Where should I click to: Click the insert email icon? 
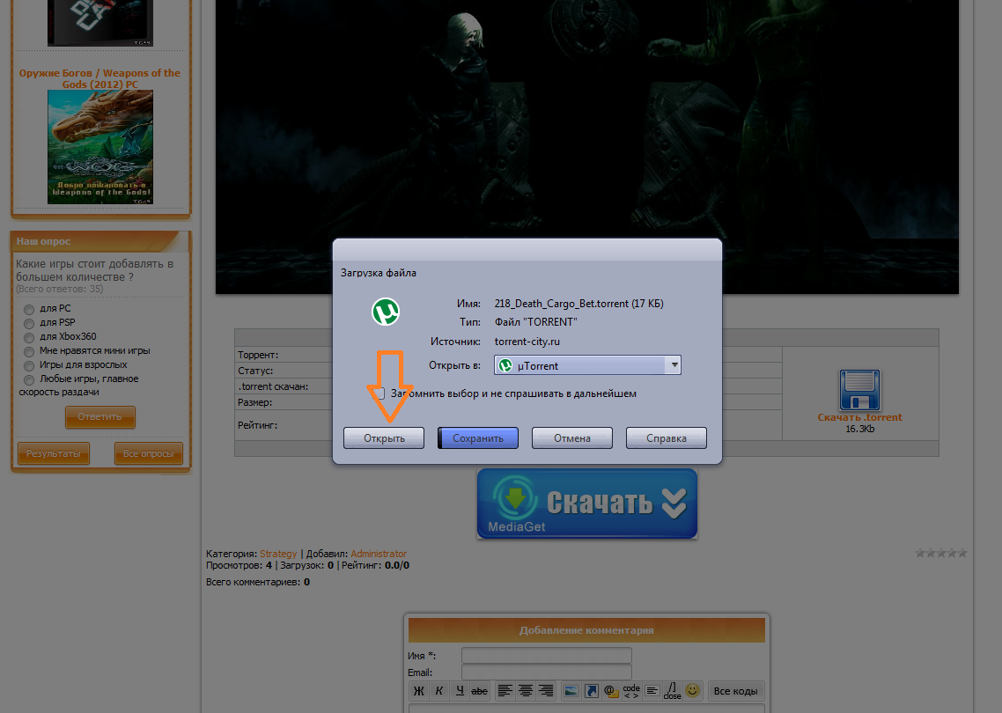tap(612, 691)
